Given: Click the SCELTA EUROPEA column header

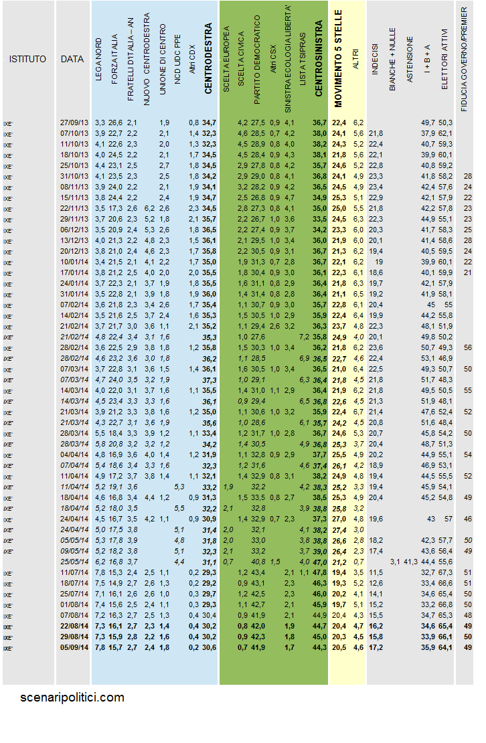Looking at the screenshot, I should [226, 59].
